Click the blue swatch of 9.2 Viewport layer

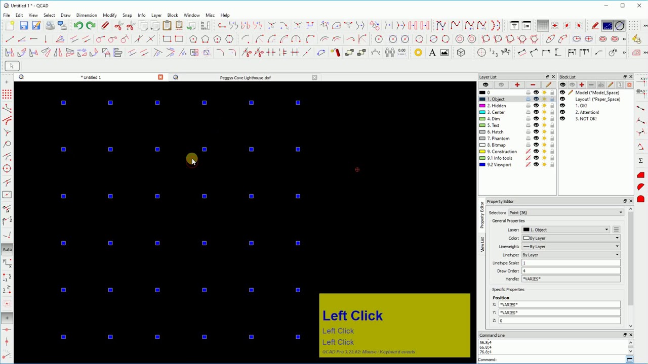click(x=482, y=165)
